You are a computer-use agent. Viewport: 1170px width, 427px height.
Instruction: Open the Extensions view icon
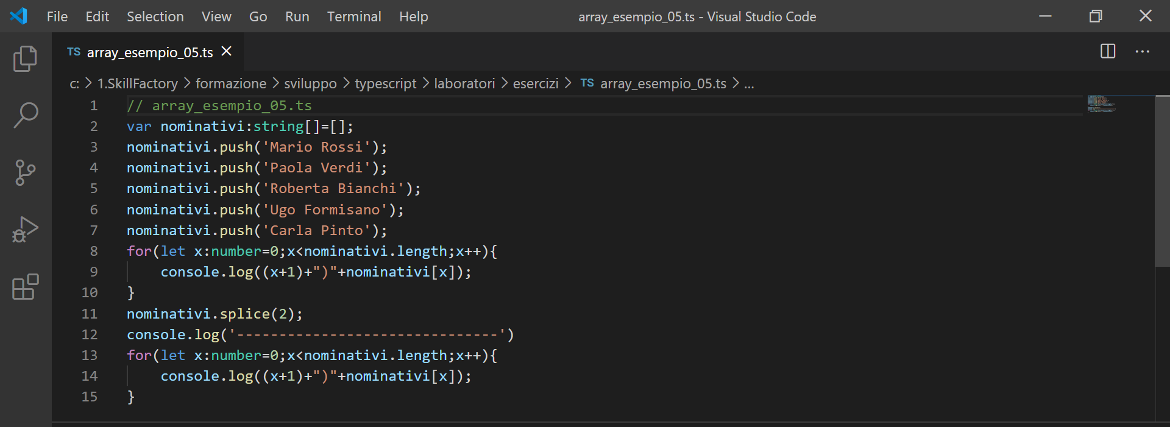tap(25, 287)
